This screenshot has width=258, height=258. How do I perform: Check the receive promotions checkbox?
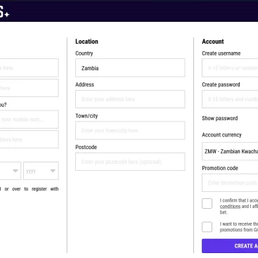[207, 227]
